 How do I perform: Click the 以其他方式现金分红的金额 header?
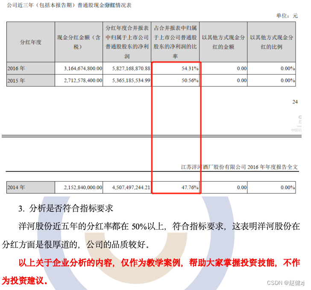click(x=223, y=42)
